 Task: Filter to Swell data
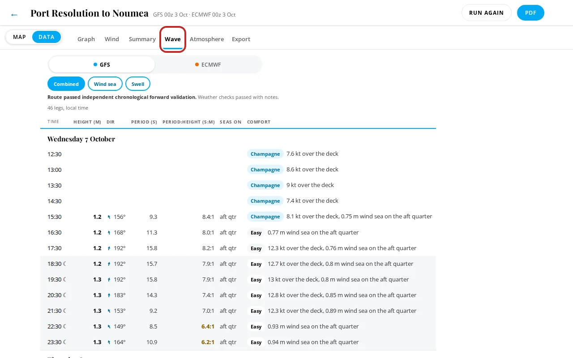click(x=138, y=84)
